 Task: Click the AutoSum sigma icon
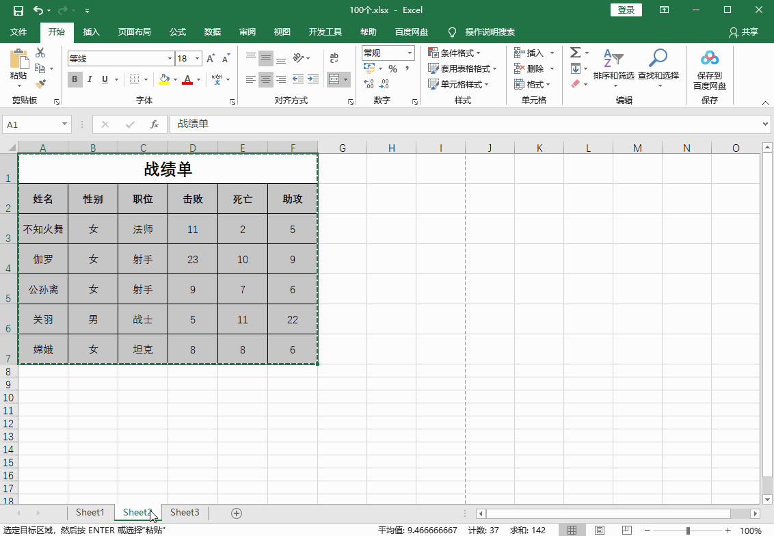(575, 53)
